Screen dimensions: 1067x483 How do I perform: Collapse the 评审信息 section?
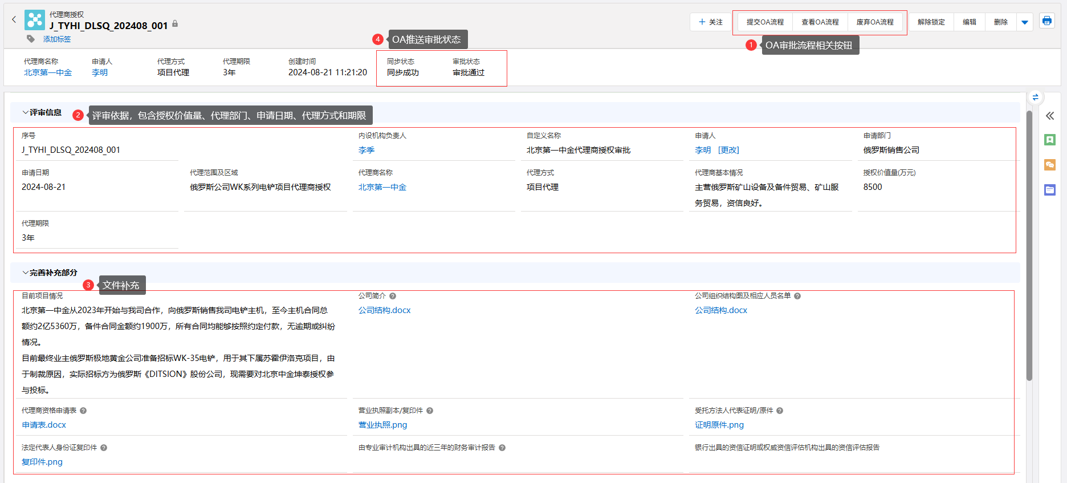tap(26, 113)
